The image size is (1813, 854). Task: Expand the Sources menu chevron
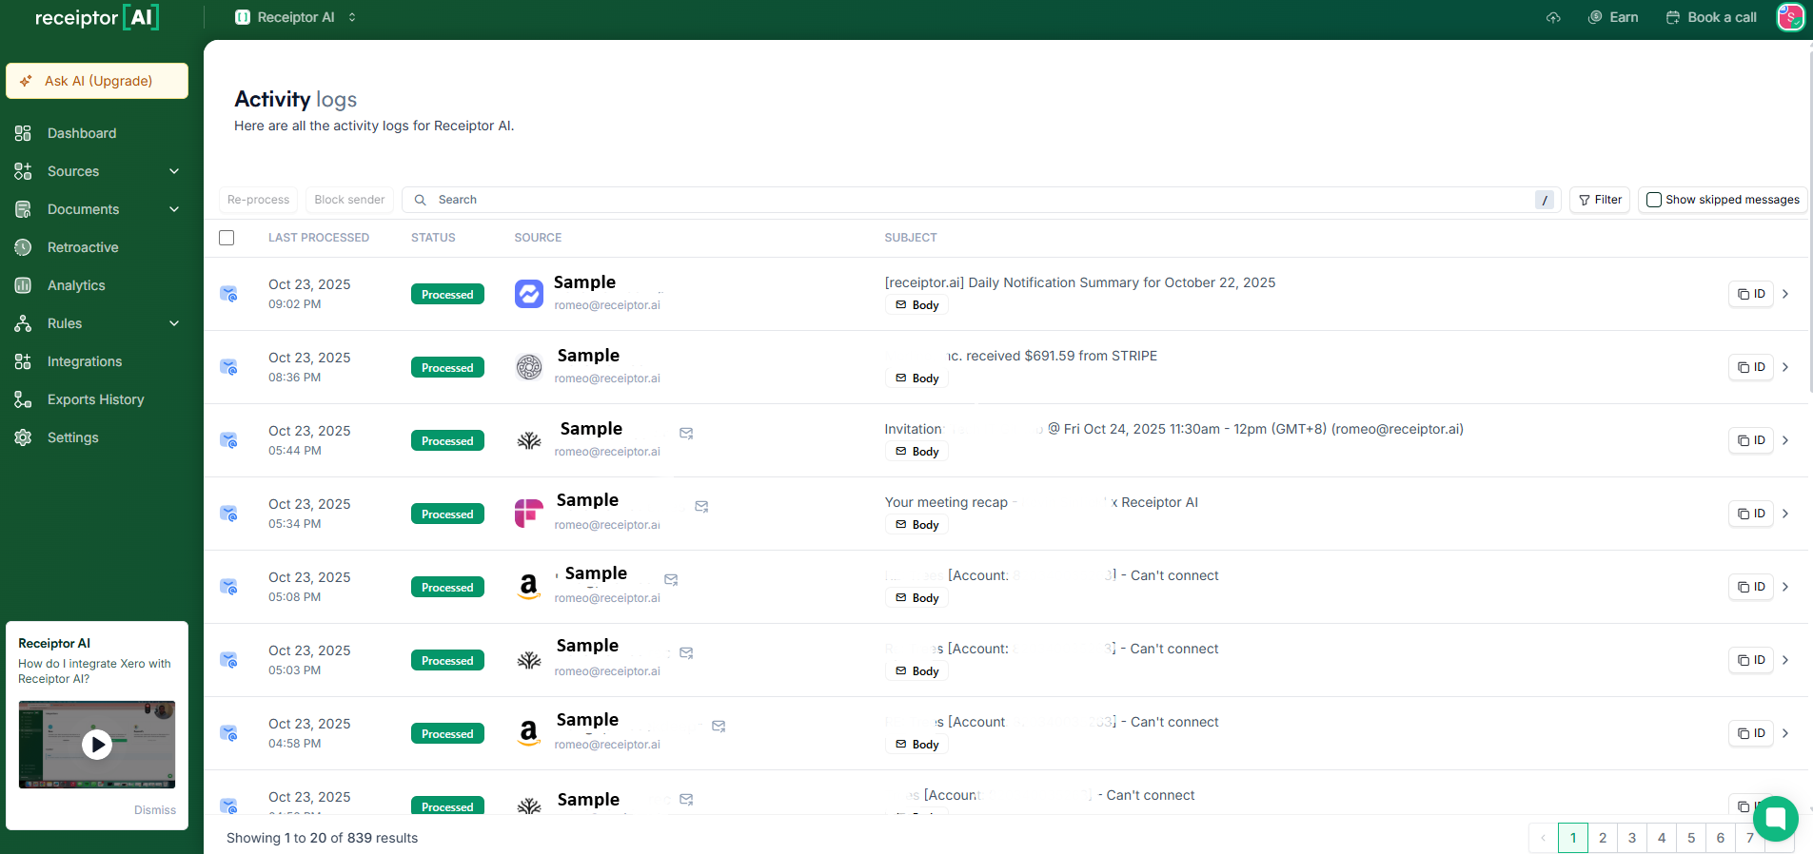174,171
